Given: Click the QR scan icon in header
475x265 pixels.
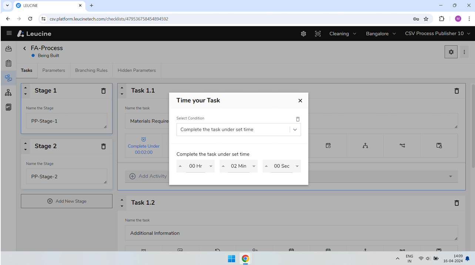Looking at the screenshot, I should (x=318, y=34).
